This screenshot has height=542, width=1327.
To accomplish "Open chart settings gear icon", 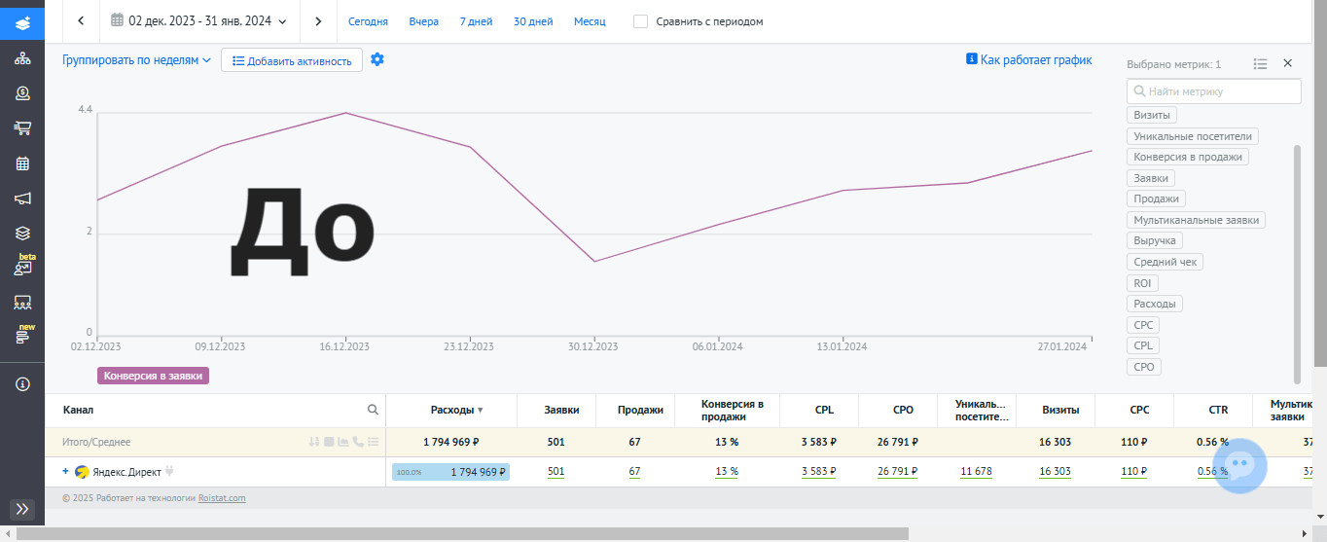I will point(377,59).
